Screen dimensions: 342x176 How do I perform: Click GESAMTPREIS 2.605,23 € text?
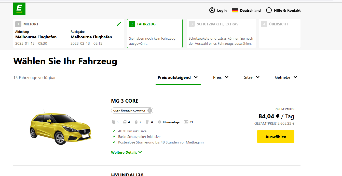274,123
